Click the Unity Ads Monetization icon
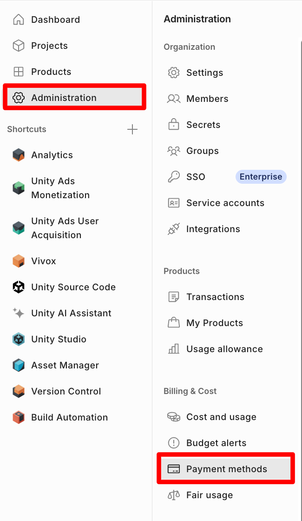The height and width of the screenshot is (521, 302). (x=19, y=188)
